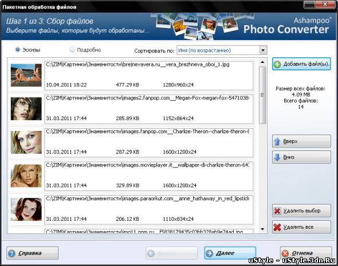This screenshot has height=266, width=338.
Task: Click the 1152x864x24 dimensions text
Action: pos(178,118)
